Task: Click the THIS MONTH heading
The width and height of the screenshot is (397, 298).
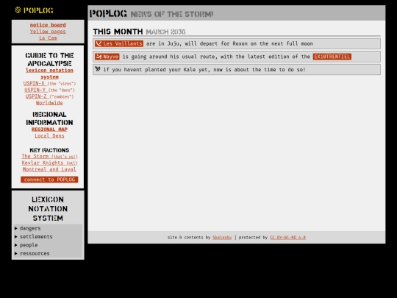Action: [118, 32]
